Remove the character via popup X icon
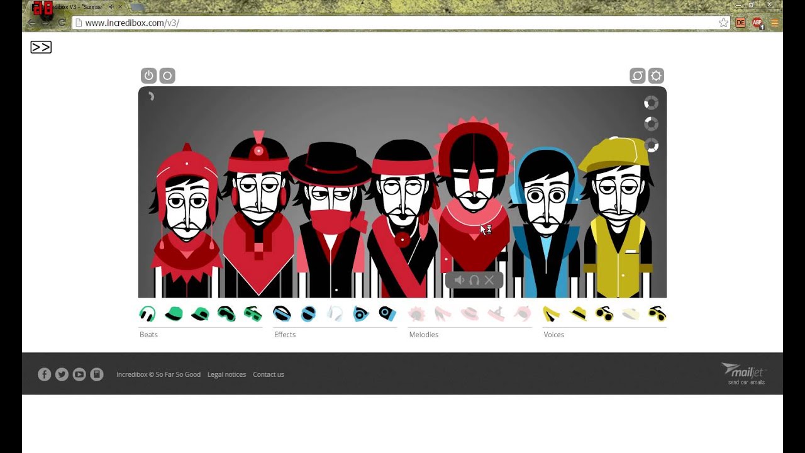Viewport: 805px width, 453px height. click(x=489, y=280)
